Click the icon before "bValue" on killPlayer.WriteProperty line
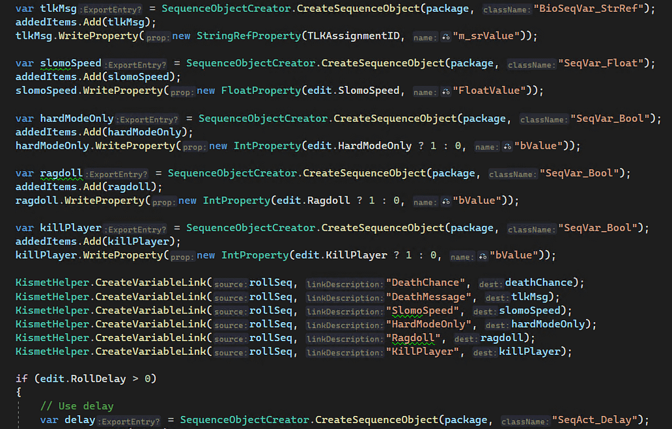 click(482, 255)
